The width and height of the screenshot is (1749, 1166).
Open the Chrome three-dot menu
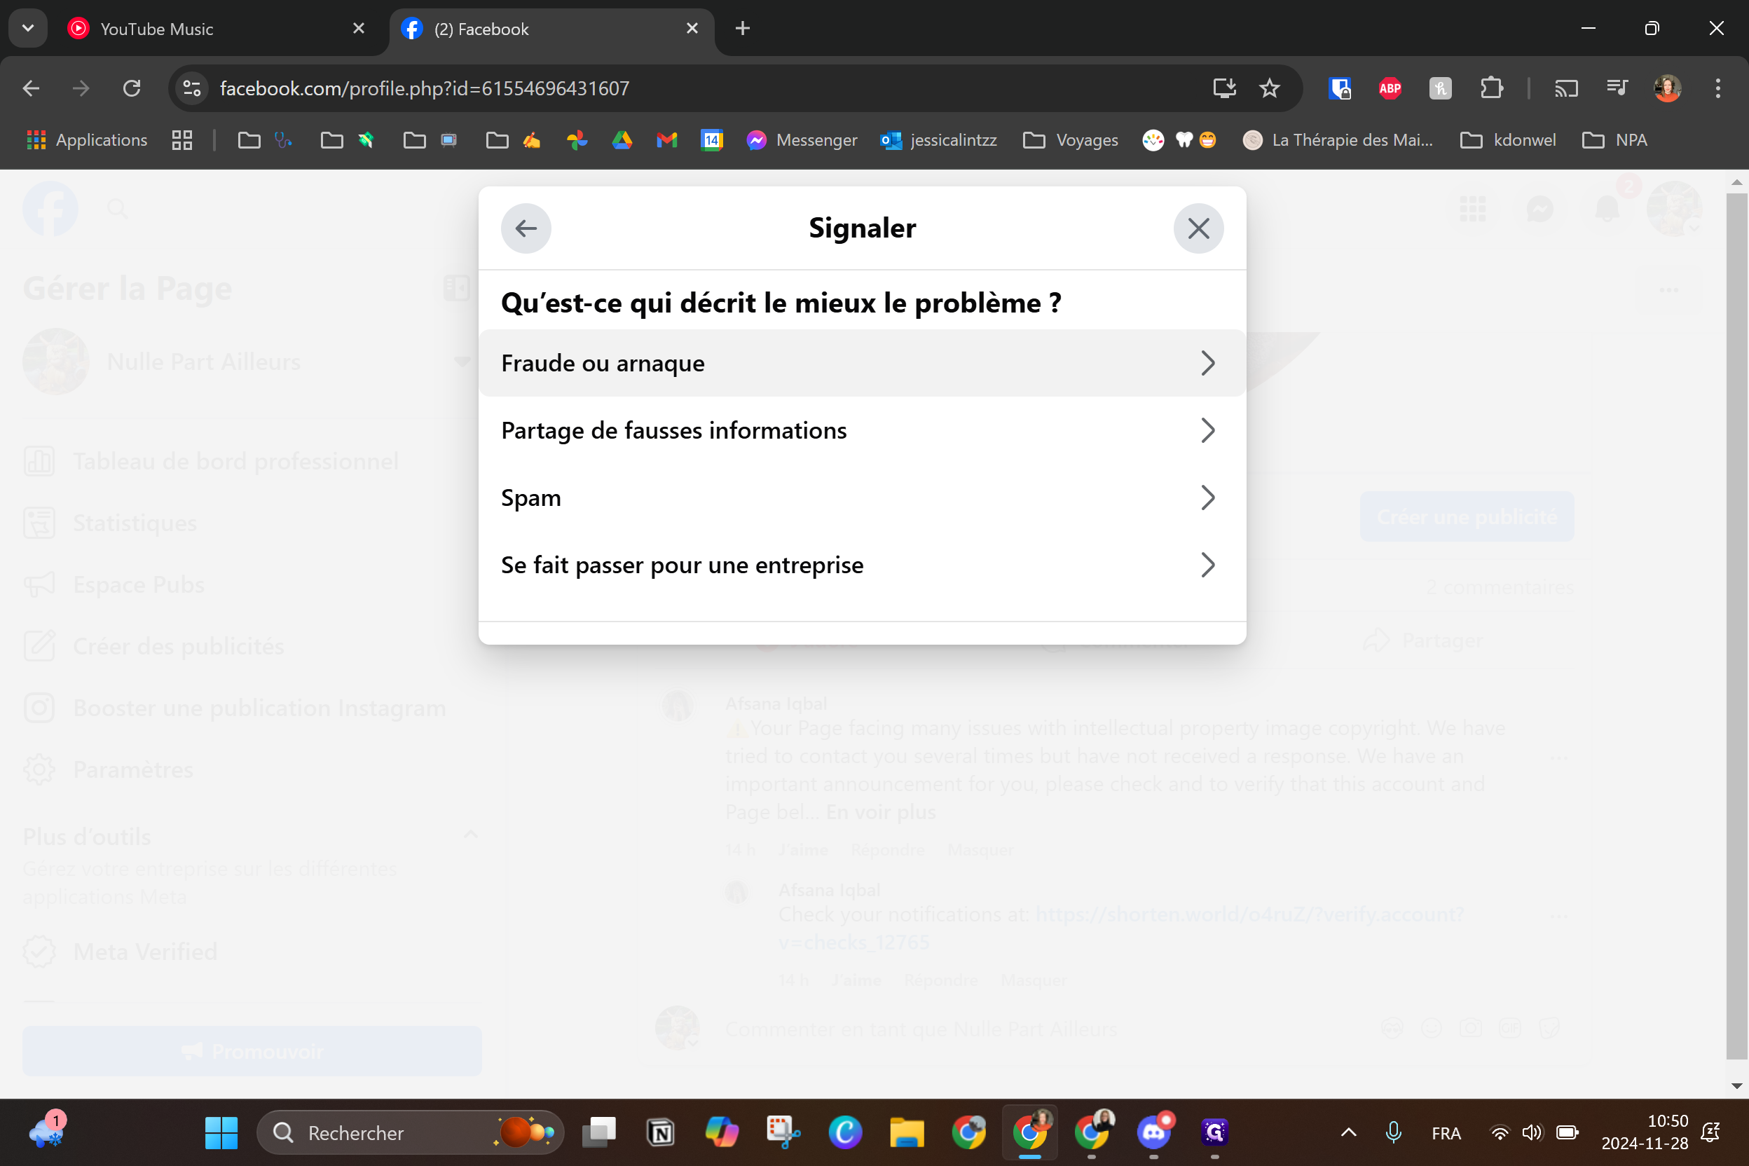[x=1717, y=88]
